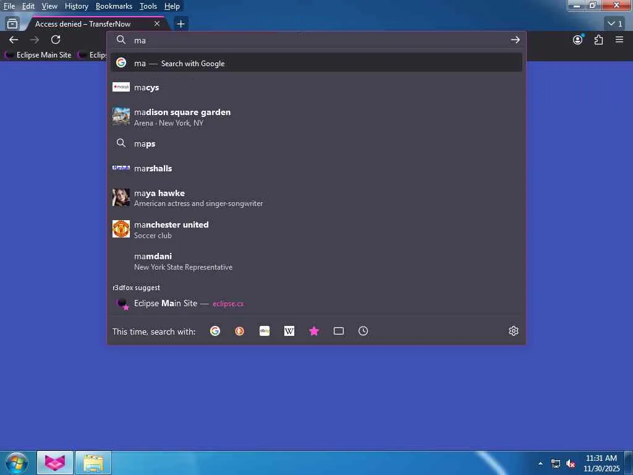Open the account profile icon
633x475 pixels.
tap(578, 40)
